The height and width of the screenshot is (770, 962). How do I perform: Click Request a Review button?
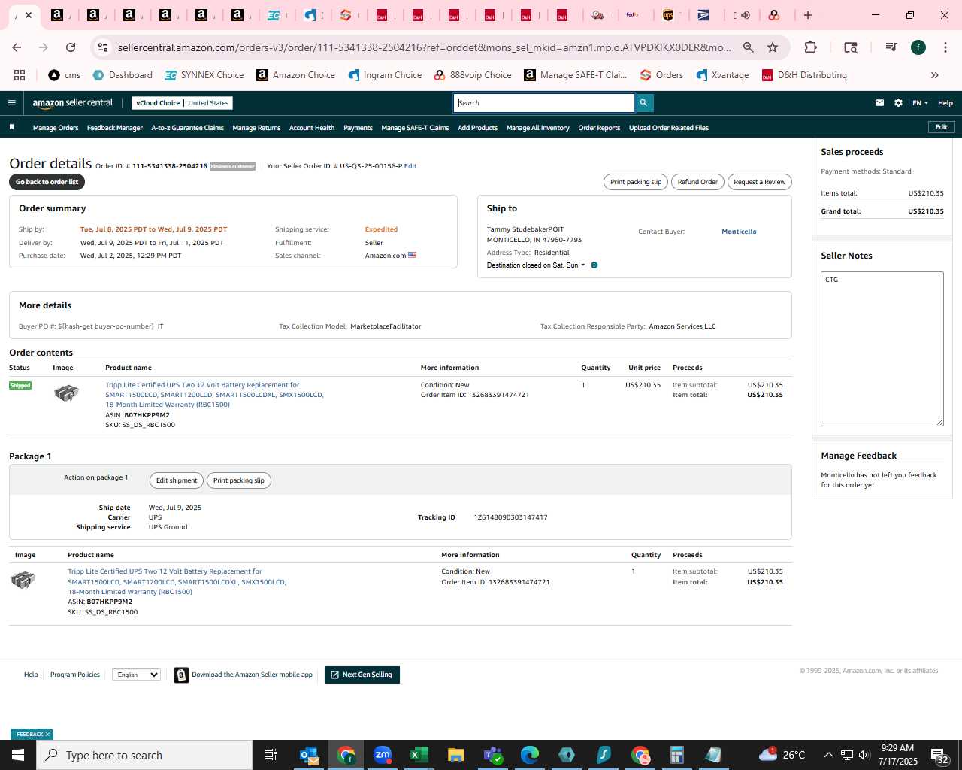pyautogui.click(x=759, y=182)
